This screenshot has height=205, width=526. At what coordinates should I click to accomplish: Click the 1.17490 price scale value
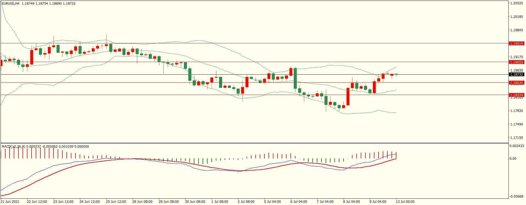point(516,124)
